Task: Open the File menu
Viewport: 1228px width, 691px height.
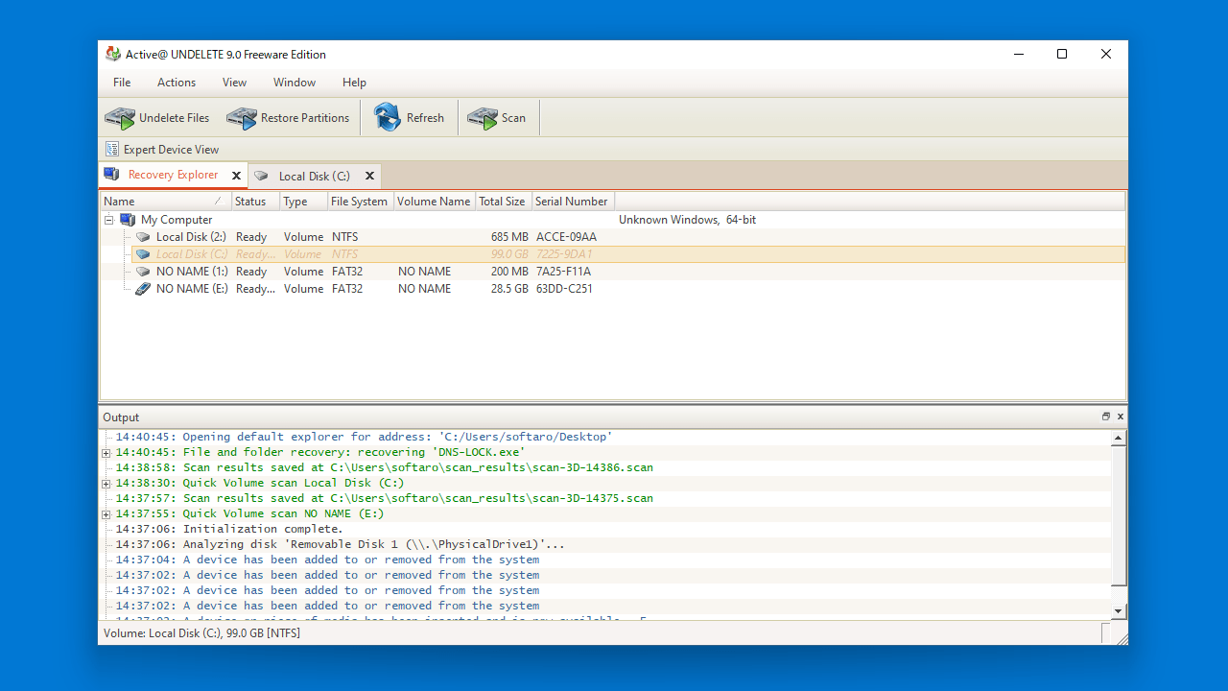Action: point(122,83)
